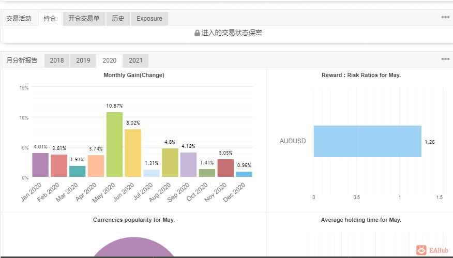The height and width of the screenshot is (258, 453).
Task: Show the 2019 monthly report
Action: pos(83,60)
